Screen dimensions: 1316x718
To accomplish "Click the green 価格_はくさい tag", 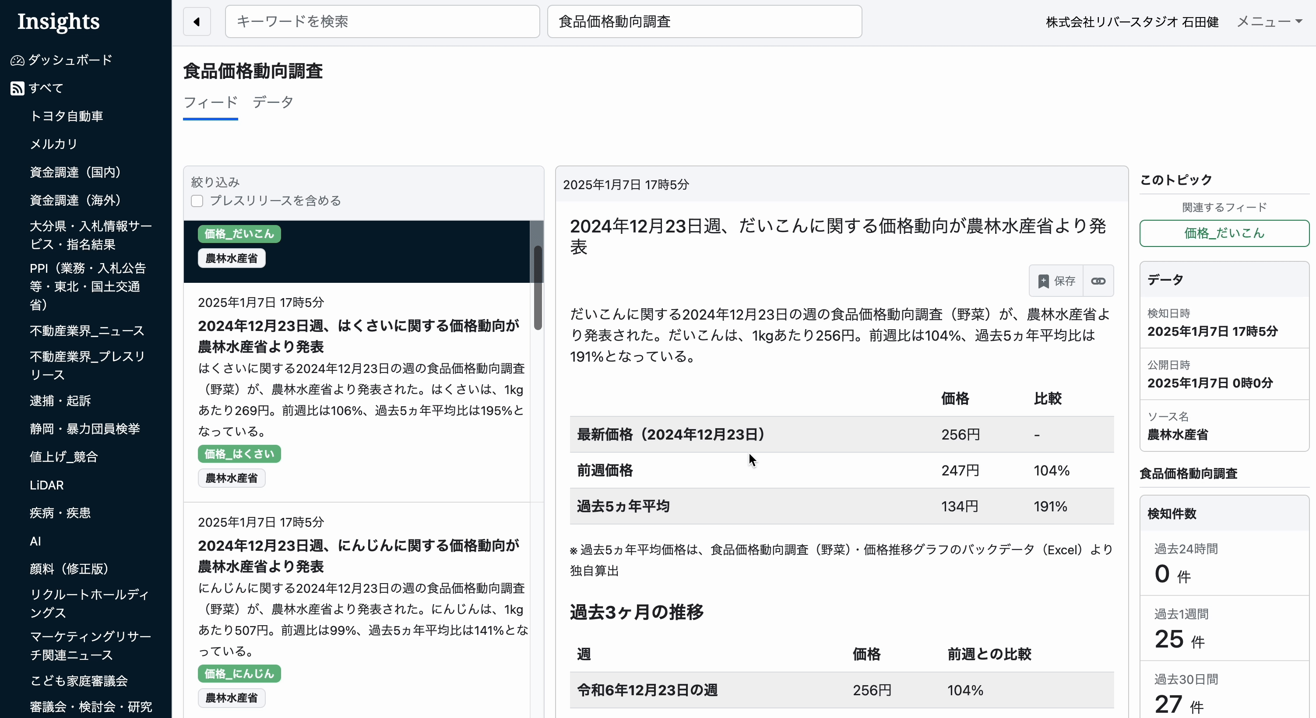I will click(x=239, y=454).
